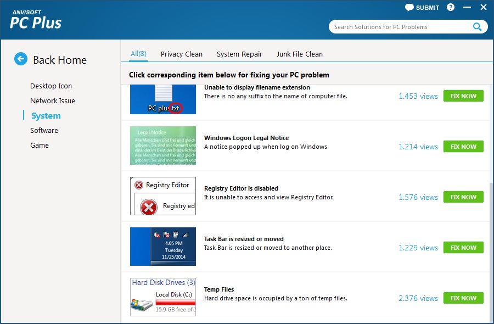Click the search magnifier icon
494x324 pixels.
[478, 27]
